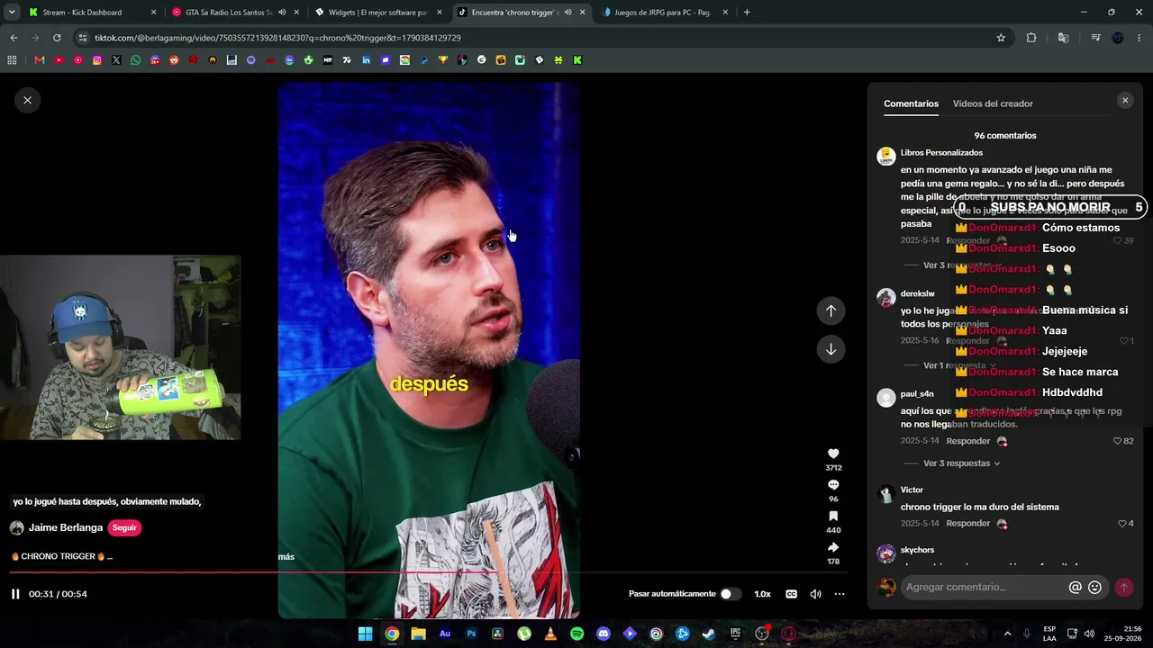Click the Agregar comentario input field

[985, 587]
